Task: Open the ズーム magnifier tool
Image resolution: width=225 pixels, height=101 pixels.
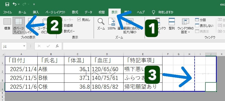Action: click(101, 24)
